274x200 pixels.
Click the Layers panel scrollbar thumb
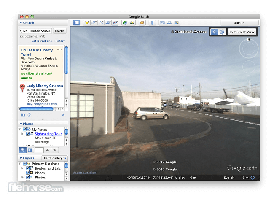[x=67, y=166]
